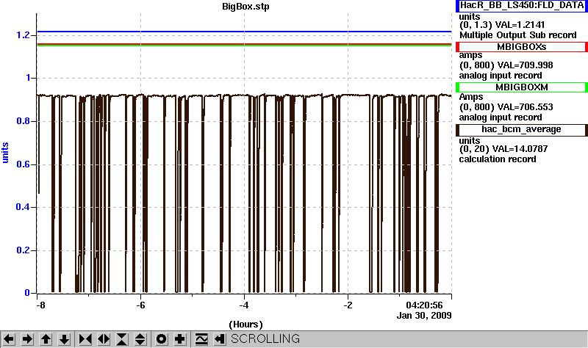Click the -6 x-axis tick label
This screenshot has height=348, width=588.
coord(140,305)
